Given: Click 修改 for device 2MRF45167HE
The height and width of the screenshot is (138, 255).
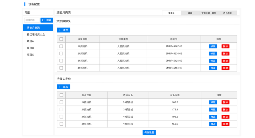Looking at the screenshot, I should 213,46.
